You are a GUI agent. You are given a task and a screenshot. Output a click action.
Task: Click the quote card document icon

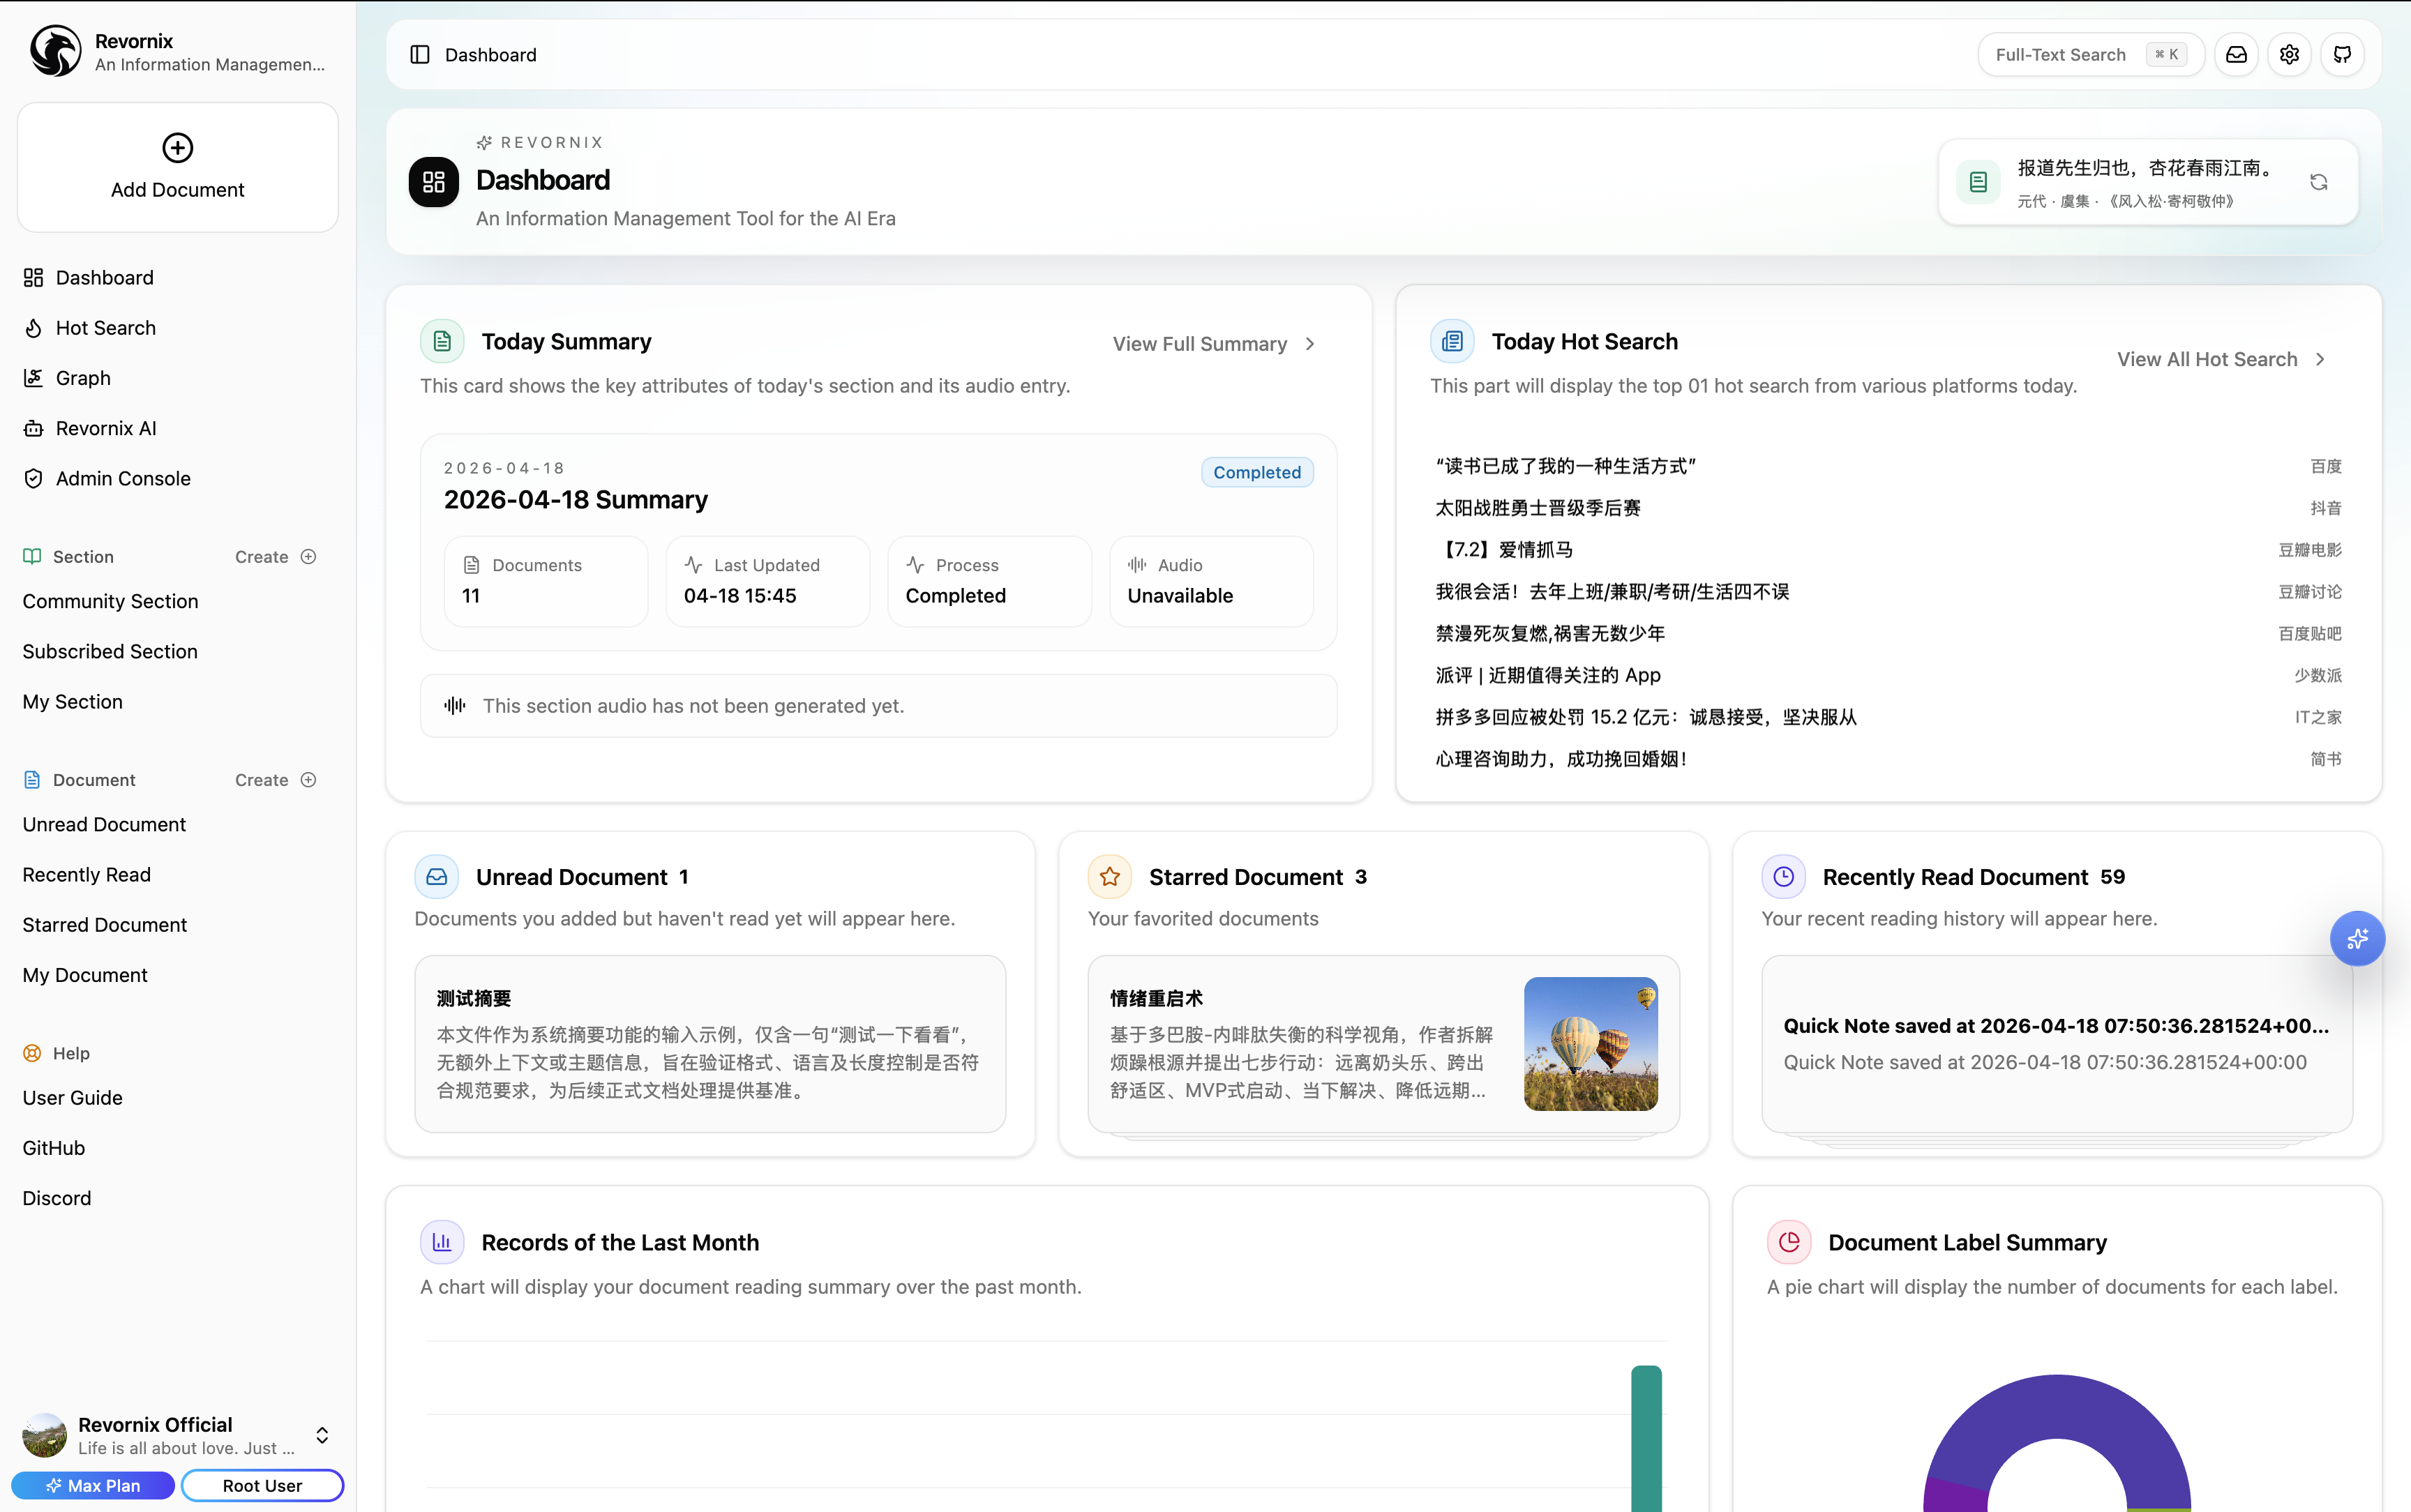1978,182
